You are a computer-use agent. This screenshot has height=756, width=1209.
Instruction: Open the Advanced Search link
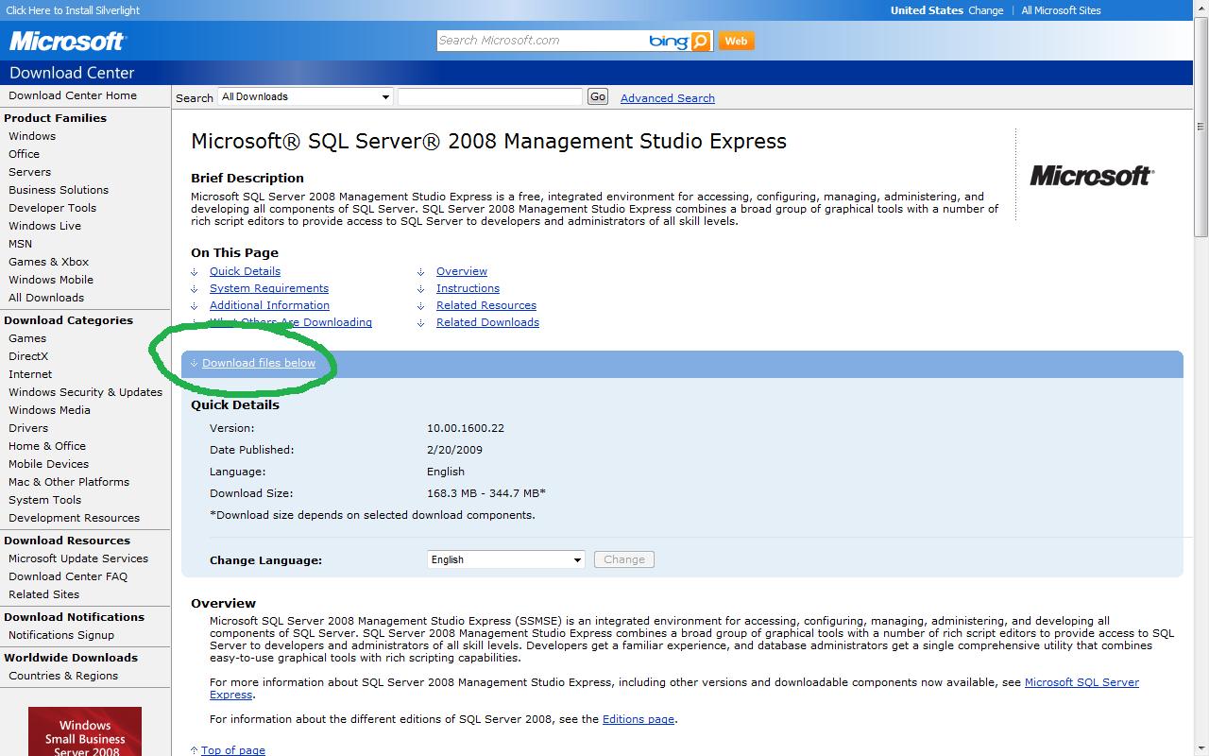click(x=667, y=98)
